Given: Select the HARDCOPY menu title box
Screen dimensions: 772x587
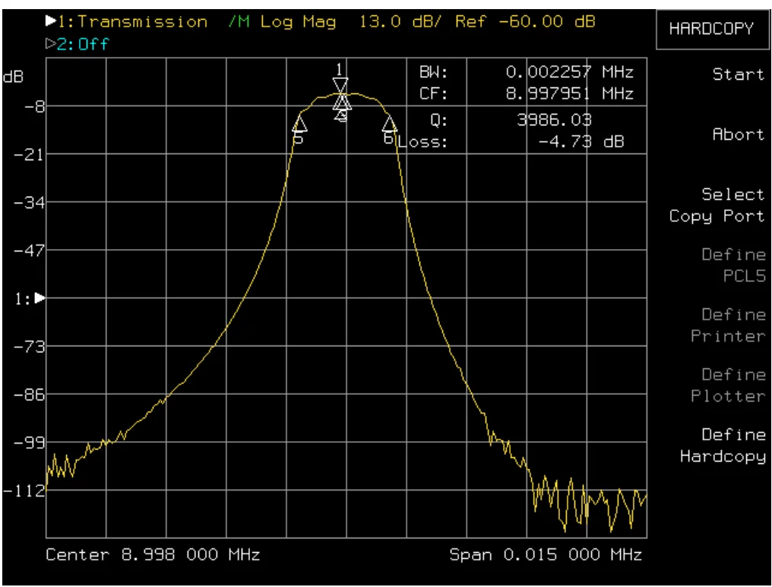Looking at the screenshot, I should click(x=712, y=29).
